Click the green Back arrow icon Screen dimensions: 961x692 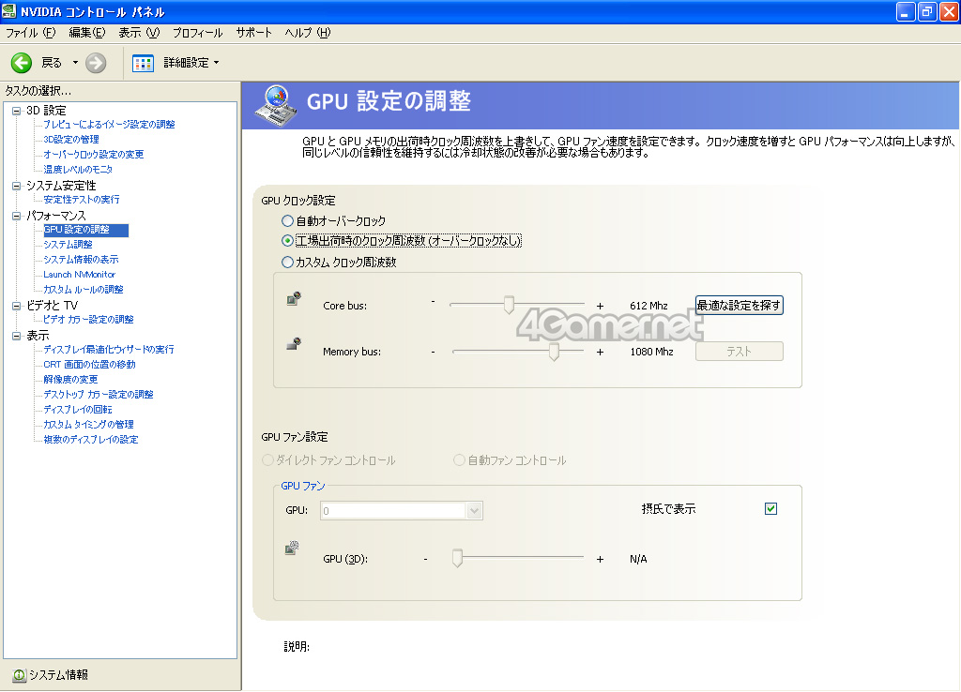point(22,63)
